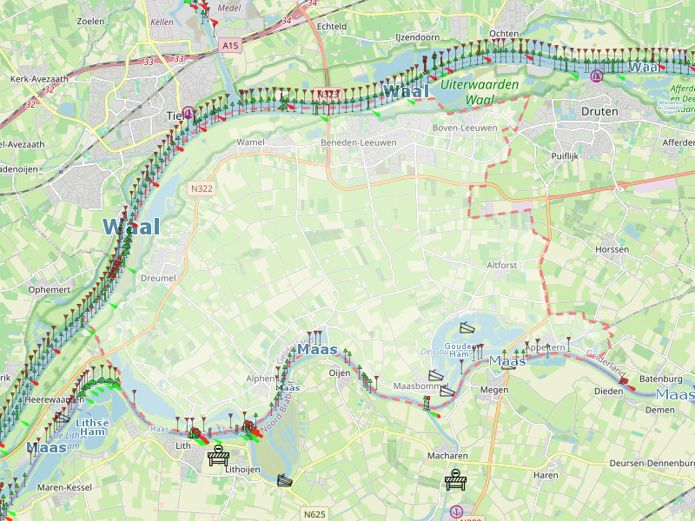Screen dimensions: 695x521
Task: Select the barrier closure icon below Macharen
Action: coord(455,480)
